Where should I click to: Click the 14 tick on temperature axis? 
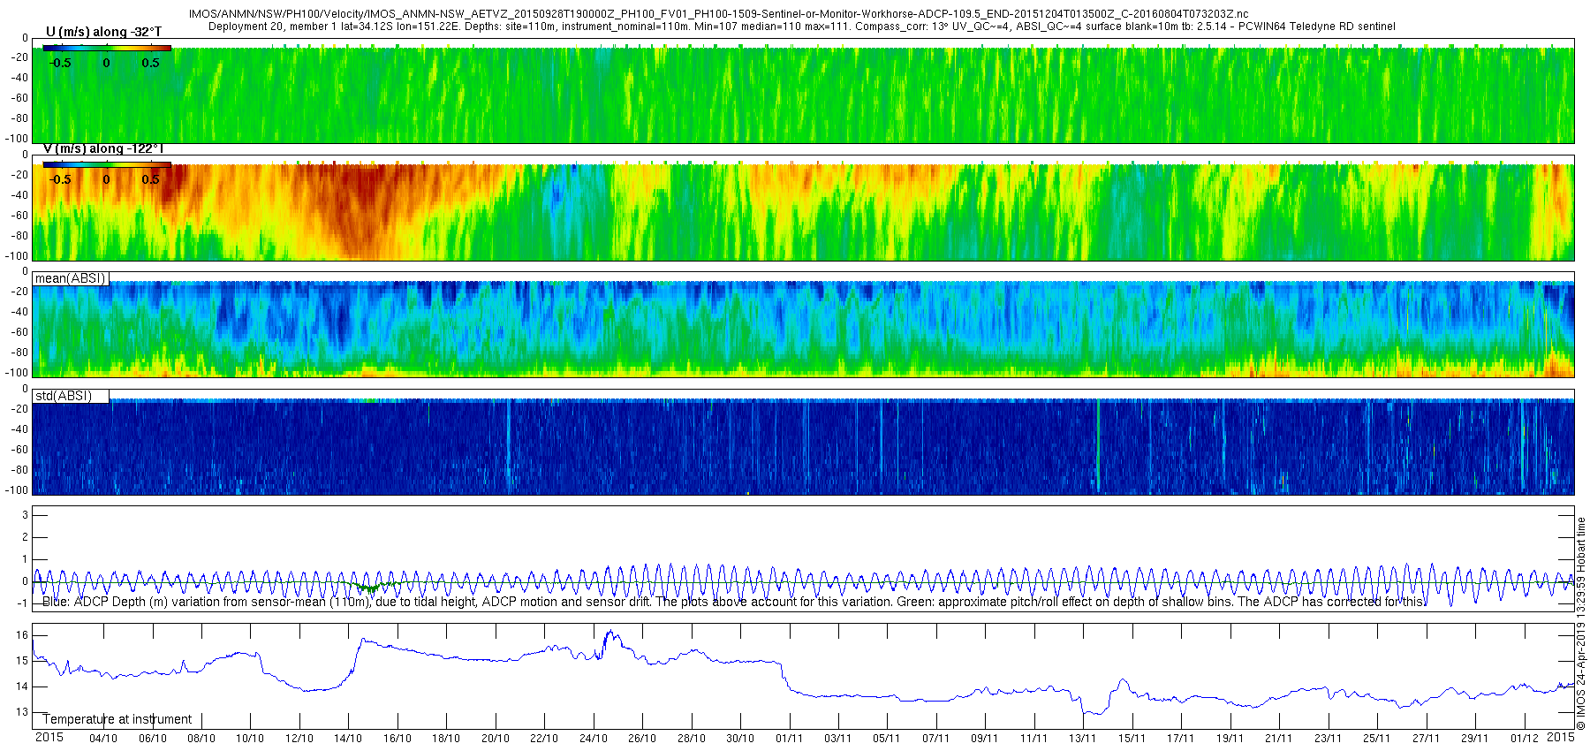click(x=22, y=687)
